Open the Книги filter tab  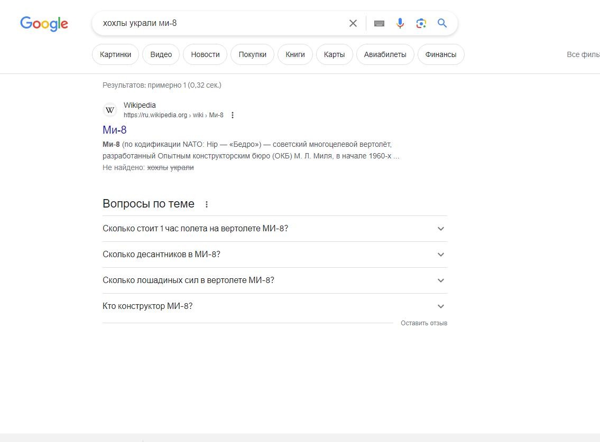coord(295,54)
